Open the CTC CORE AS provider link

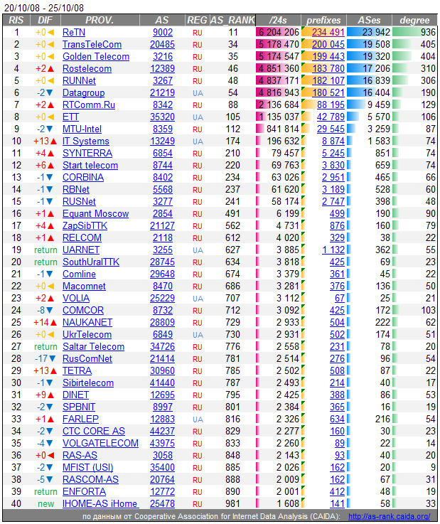[94, 431]
